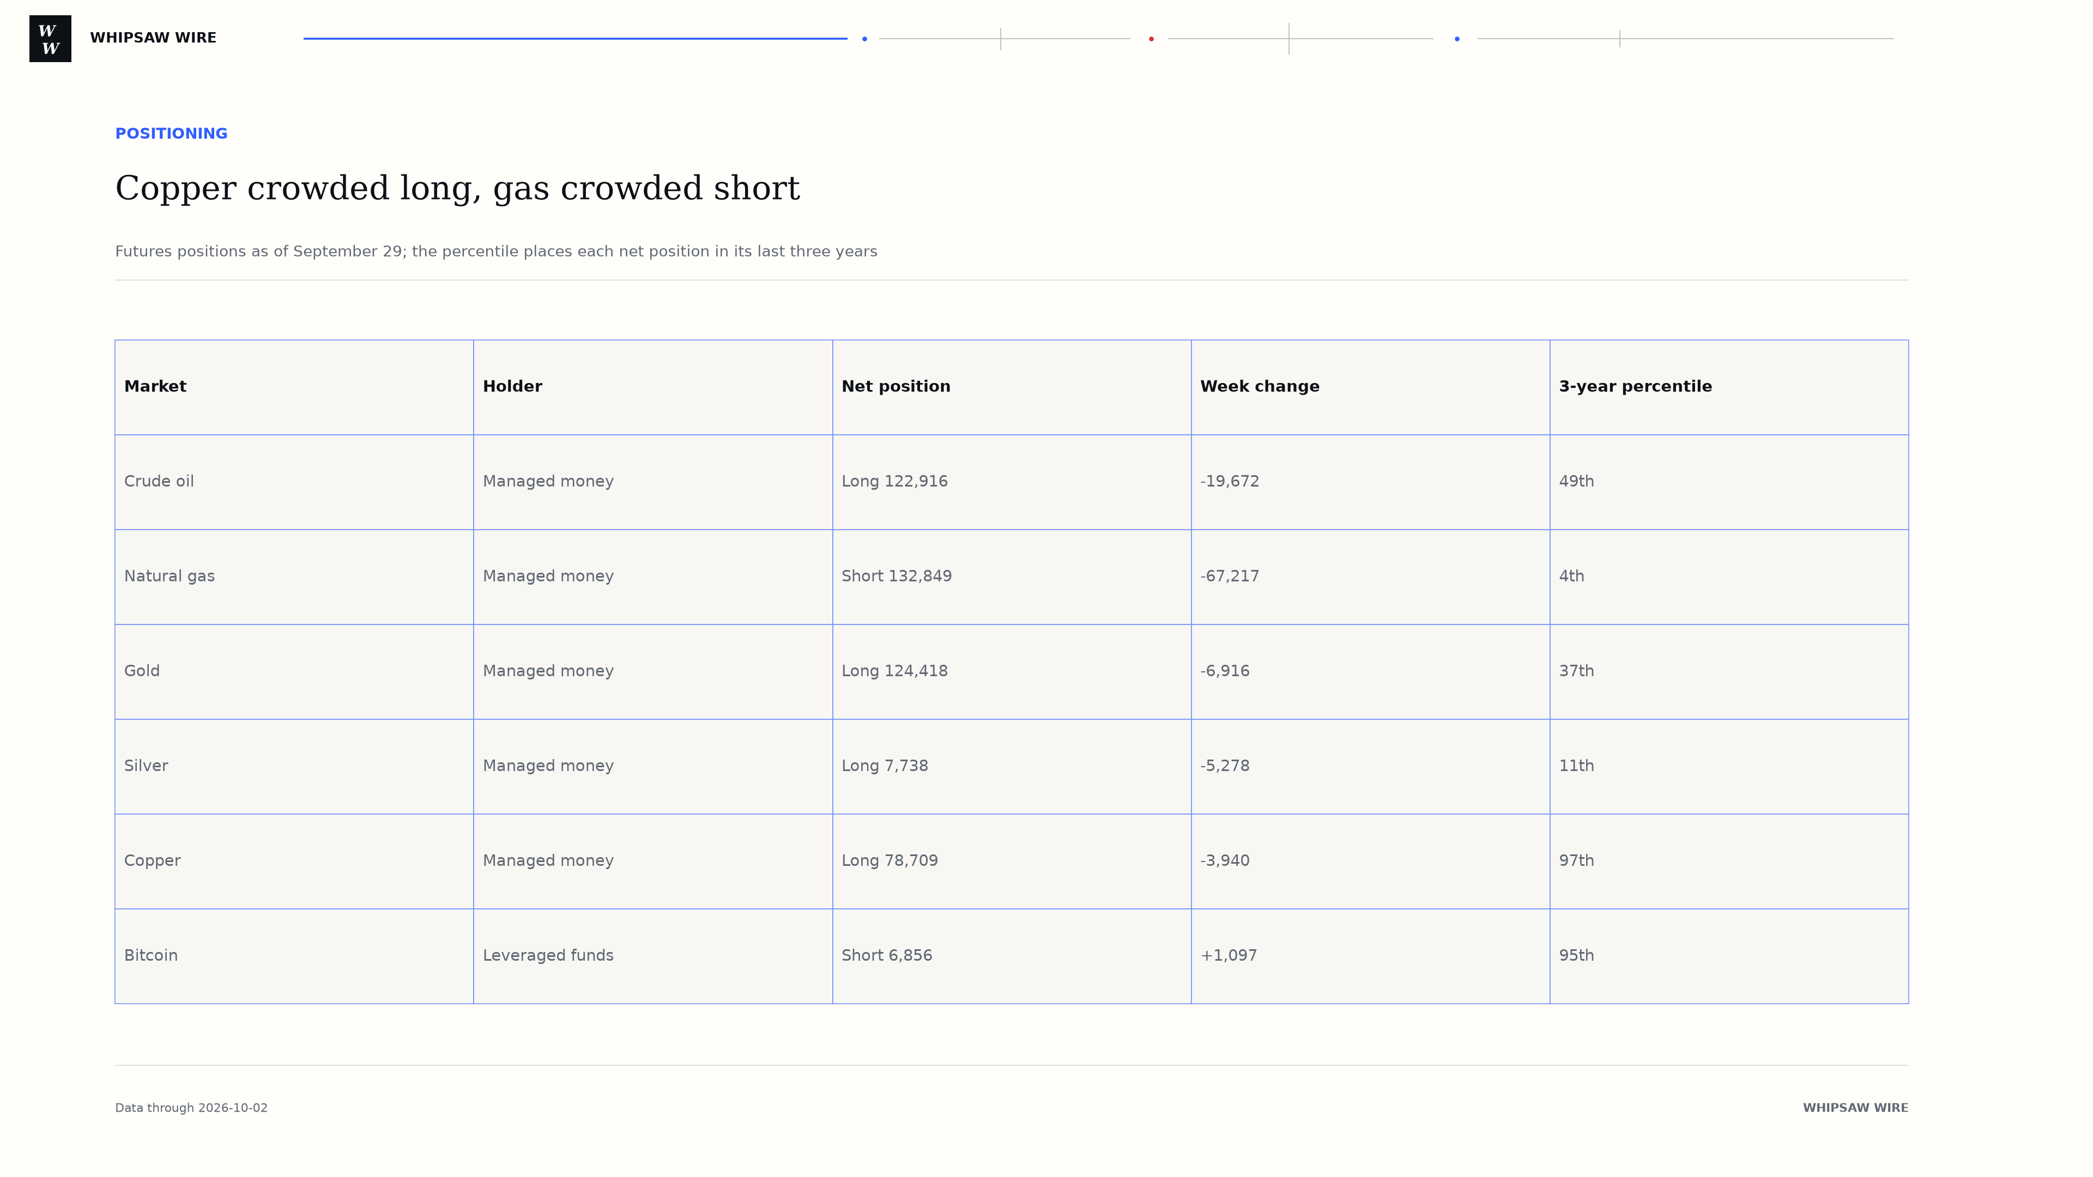
Task: Select the POSITIONING section label
Action: [172, 133]
